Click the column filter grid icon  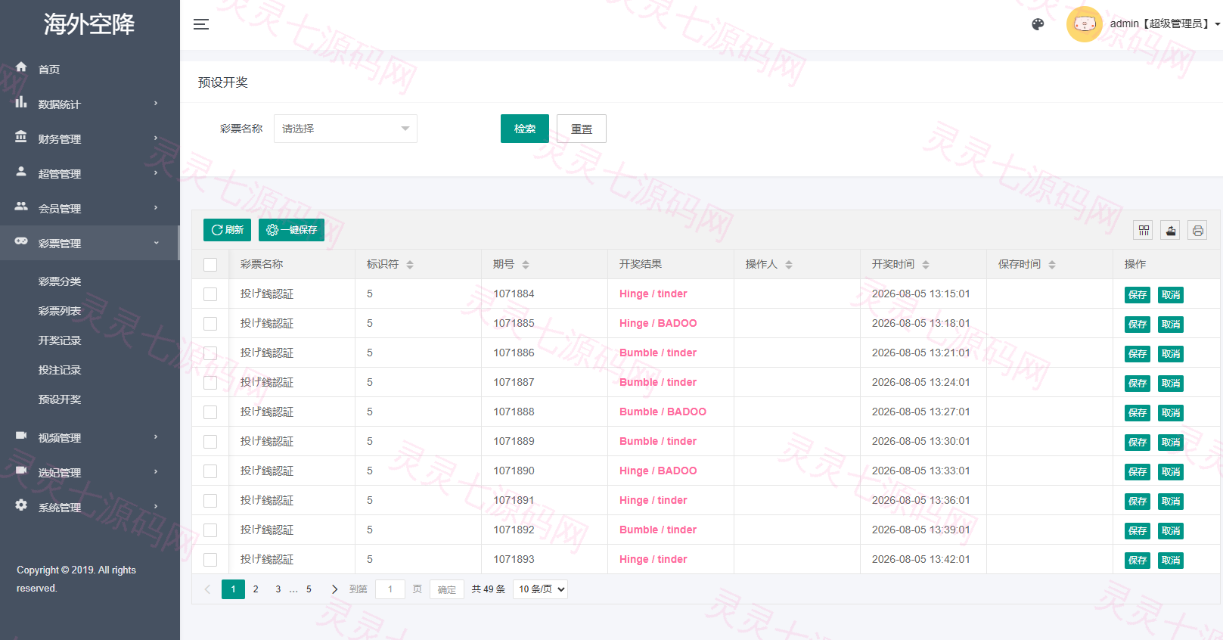(x=1144, y=231)
